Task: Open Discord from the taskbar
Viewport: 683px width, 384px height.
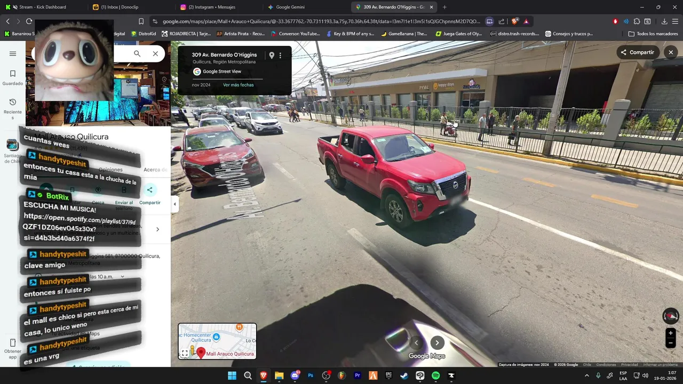Action: 295,375
